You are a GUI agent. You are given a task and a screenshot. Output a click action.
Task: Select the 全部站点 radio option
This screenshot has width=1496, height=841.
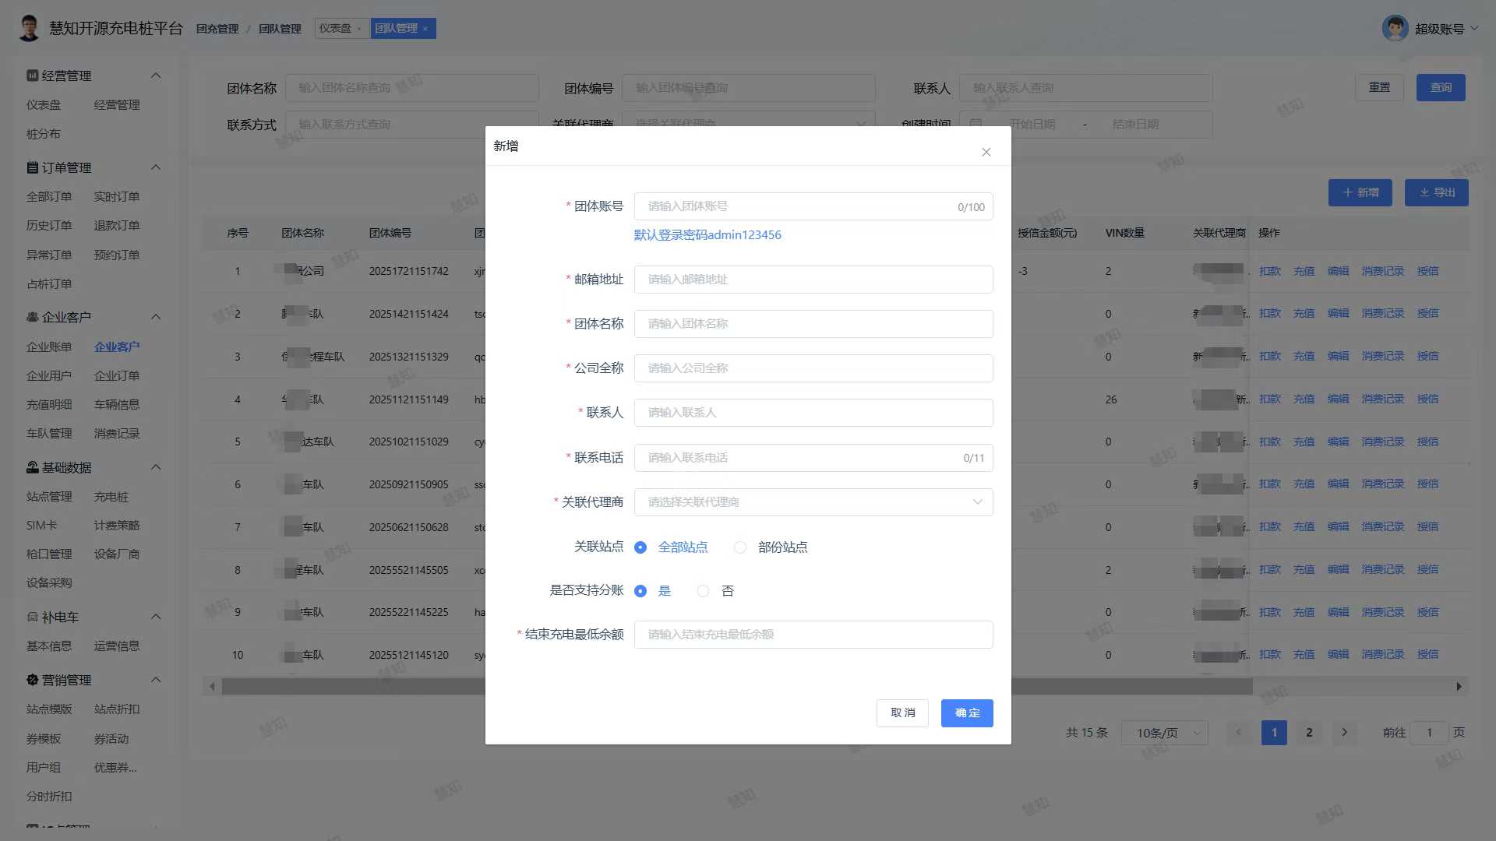[640, 547]
